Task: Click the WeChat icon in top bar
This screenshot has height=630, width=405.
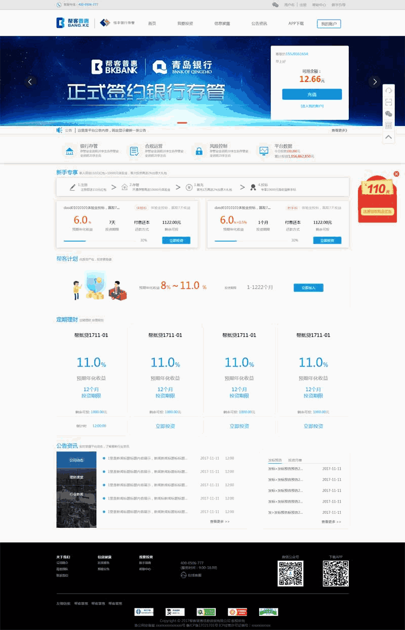Action: 275,5
